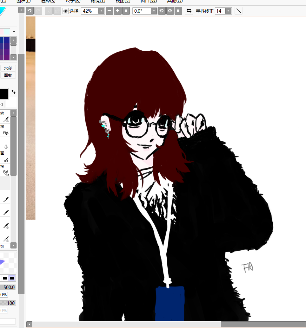Open the 0.0° rotation angle dropdown
Viewport: 306px width, 328px height.
(154, 11)
